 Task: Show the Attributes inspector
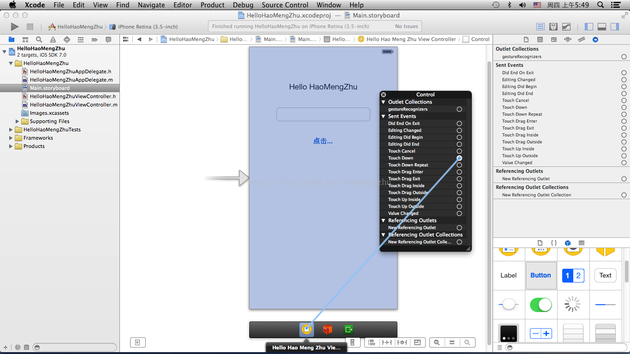coord(568,40)
